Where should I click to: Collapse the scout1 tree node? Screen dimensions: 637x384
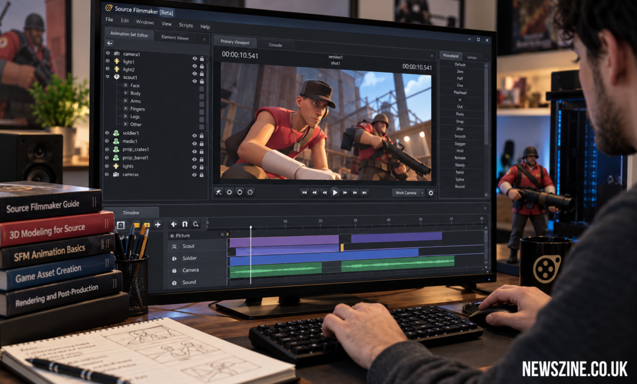point(108,76)
